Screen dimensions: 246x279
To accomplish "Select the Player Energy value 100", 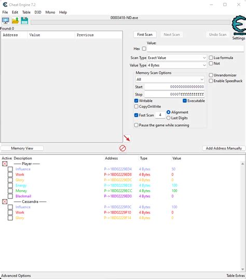I will pyautogui.click(x=174, y=185).
